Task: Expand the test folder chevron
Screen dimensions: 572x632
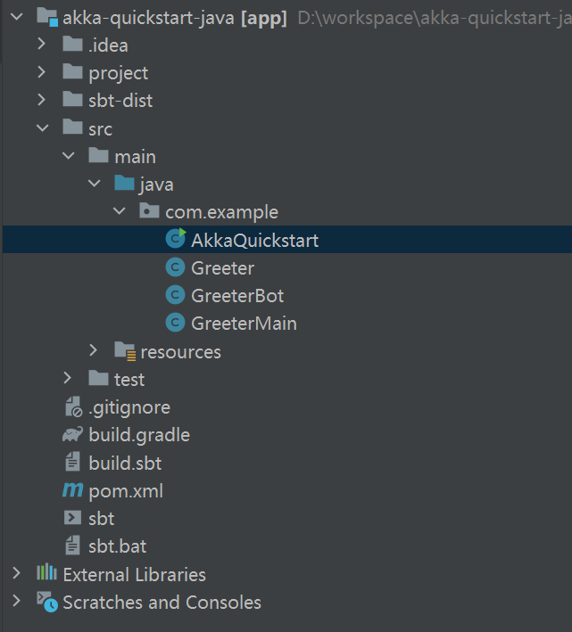Action: tap(67, 378)
